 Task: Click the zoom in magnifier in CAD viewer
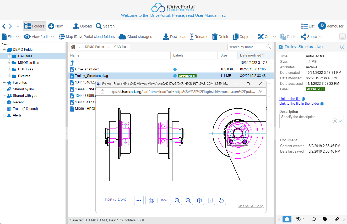tap(177, 200)
